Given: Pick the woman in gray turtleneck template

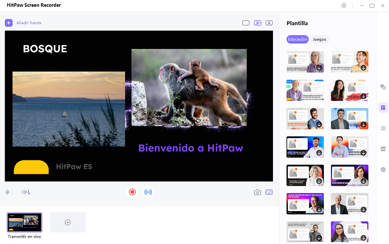Looking at the screenshot, I should 305,232.
